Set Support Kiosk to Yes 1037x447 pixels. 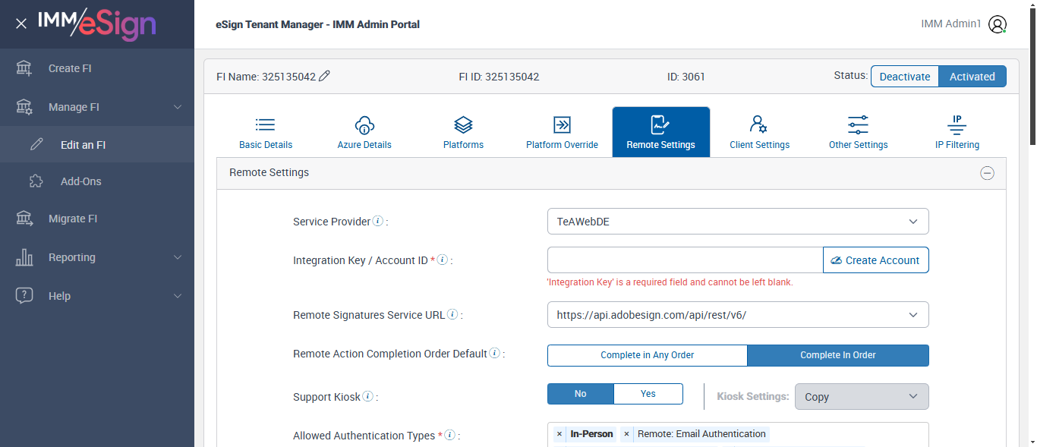[x=648, y=394]
